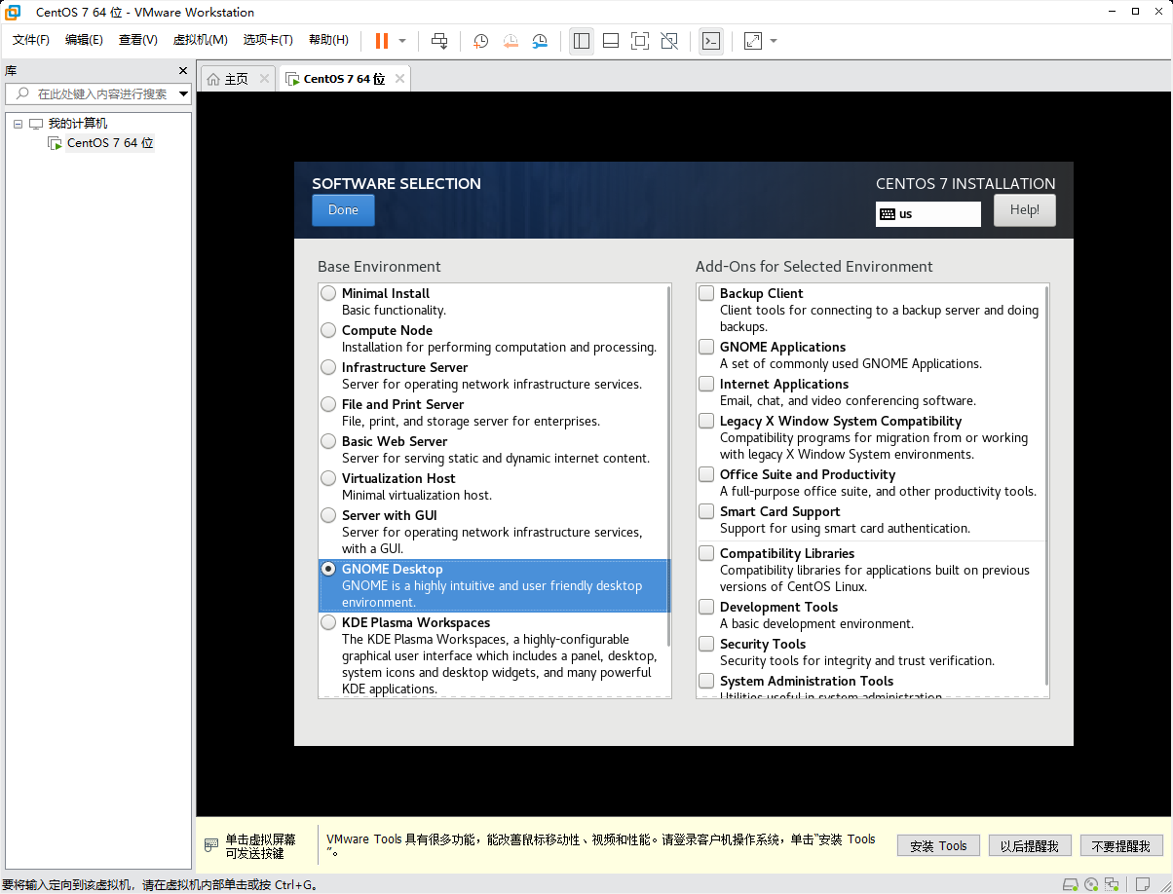Image resolution: width=1173 pixels, height=894 pixels.
Task: Click the Pause virtual machine icon
Action: 381,40
